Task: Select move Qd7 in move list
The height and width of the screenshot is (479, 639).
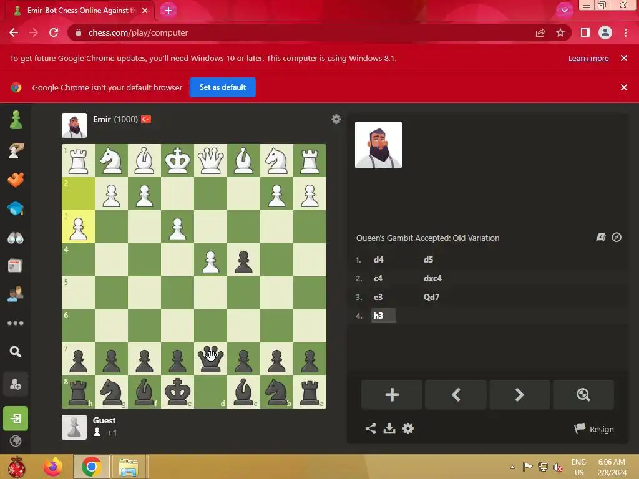Action: (431, 298)
